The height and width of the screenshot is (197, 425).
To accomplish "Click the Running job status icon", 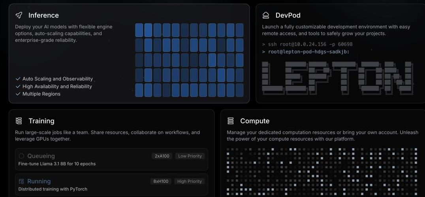I will (21, 181).
